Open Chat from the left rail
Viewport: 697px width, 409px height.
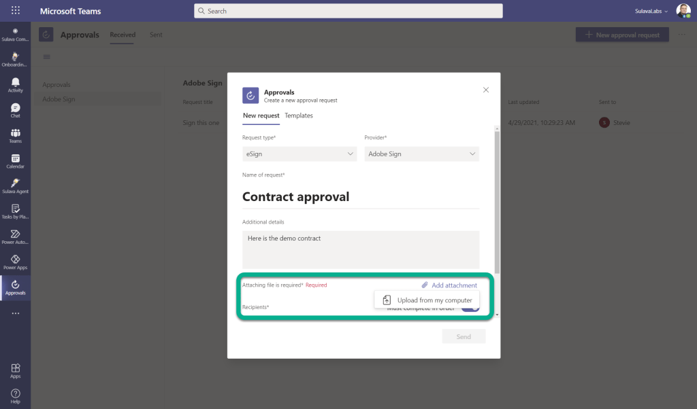pyautogui.click(x=15, y=109)
